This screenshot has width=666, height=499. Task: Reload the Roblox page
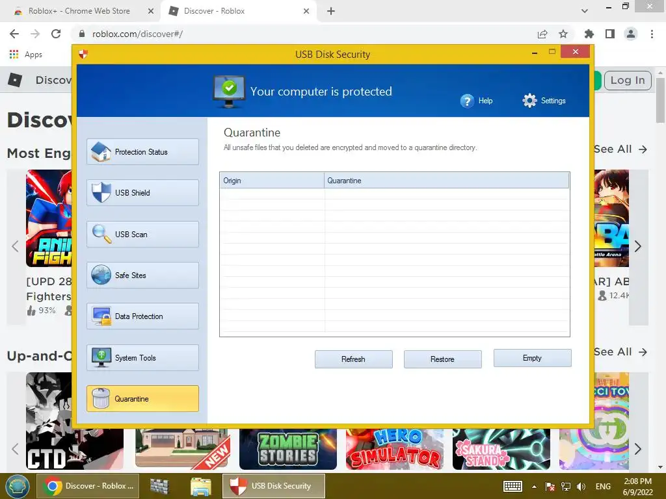click(56, 34)
